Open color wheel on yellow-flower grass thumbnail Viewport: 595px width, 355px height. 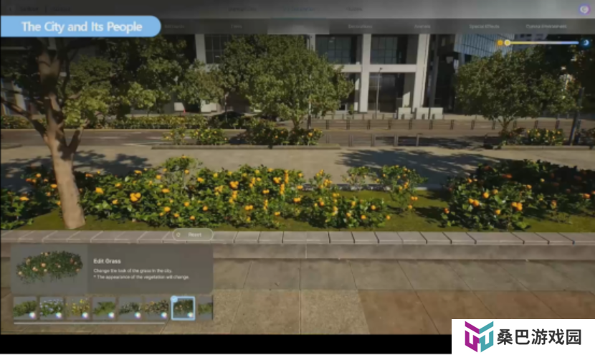[x=85, y=315]
